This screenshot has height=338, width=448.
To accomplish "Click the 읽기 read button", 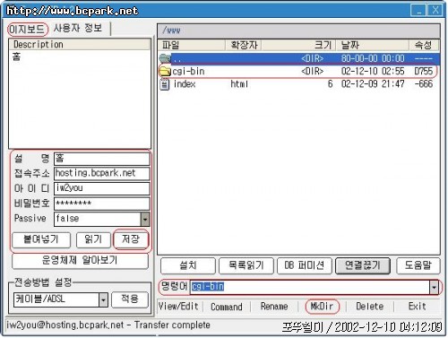I will click(93, 240).
